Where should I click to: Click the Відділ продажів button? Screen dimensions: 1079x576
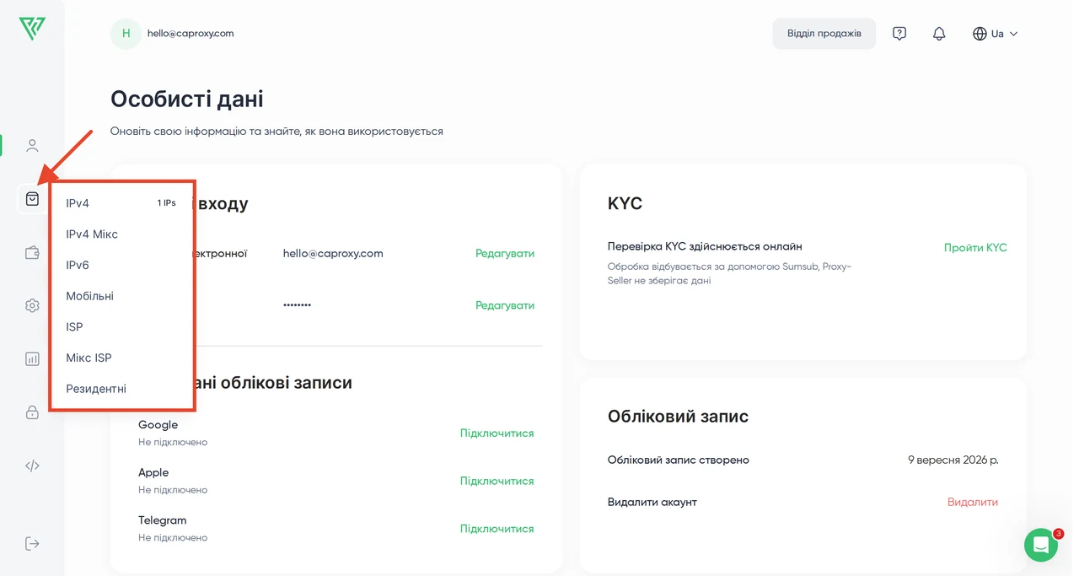coord(824,34)
